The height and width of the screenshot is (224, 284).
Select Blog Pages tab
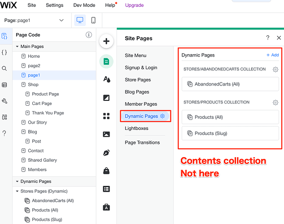pyautogui.click(x=137, y=92)
